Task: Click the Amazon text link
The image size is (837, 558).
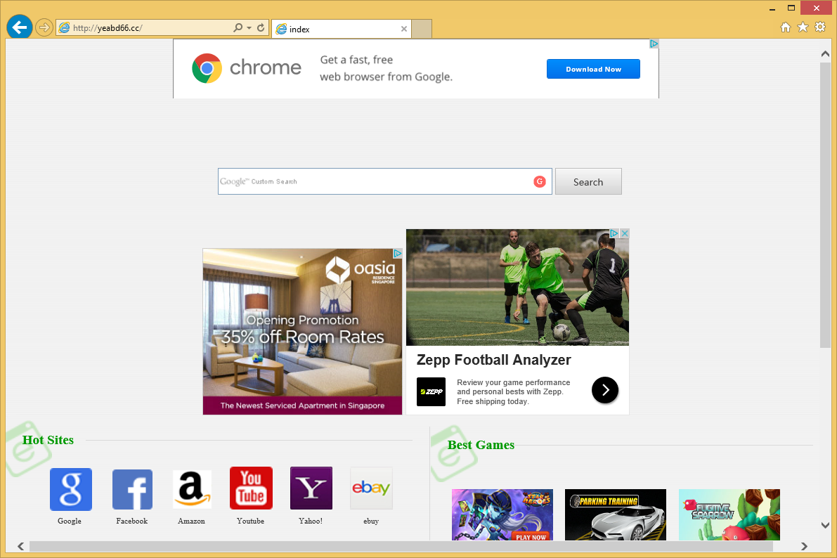Action: tap(191, 521)
